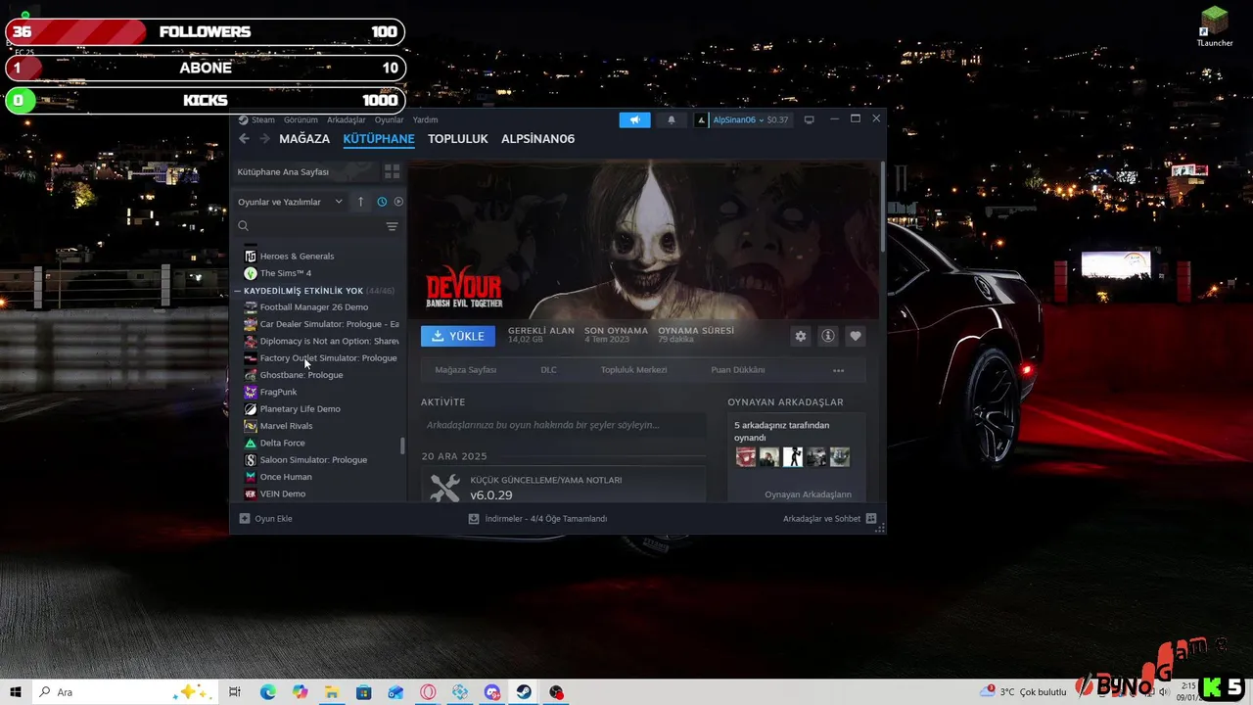
Task: Switch to the MAĞAZA tab
Action: coord(304,139)
